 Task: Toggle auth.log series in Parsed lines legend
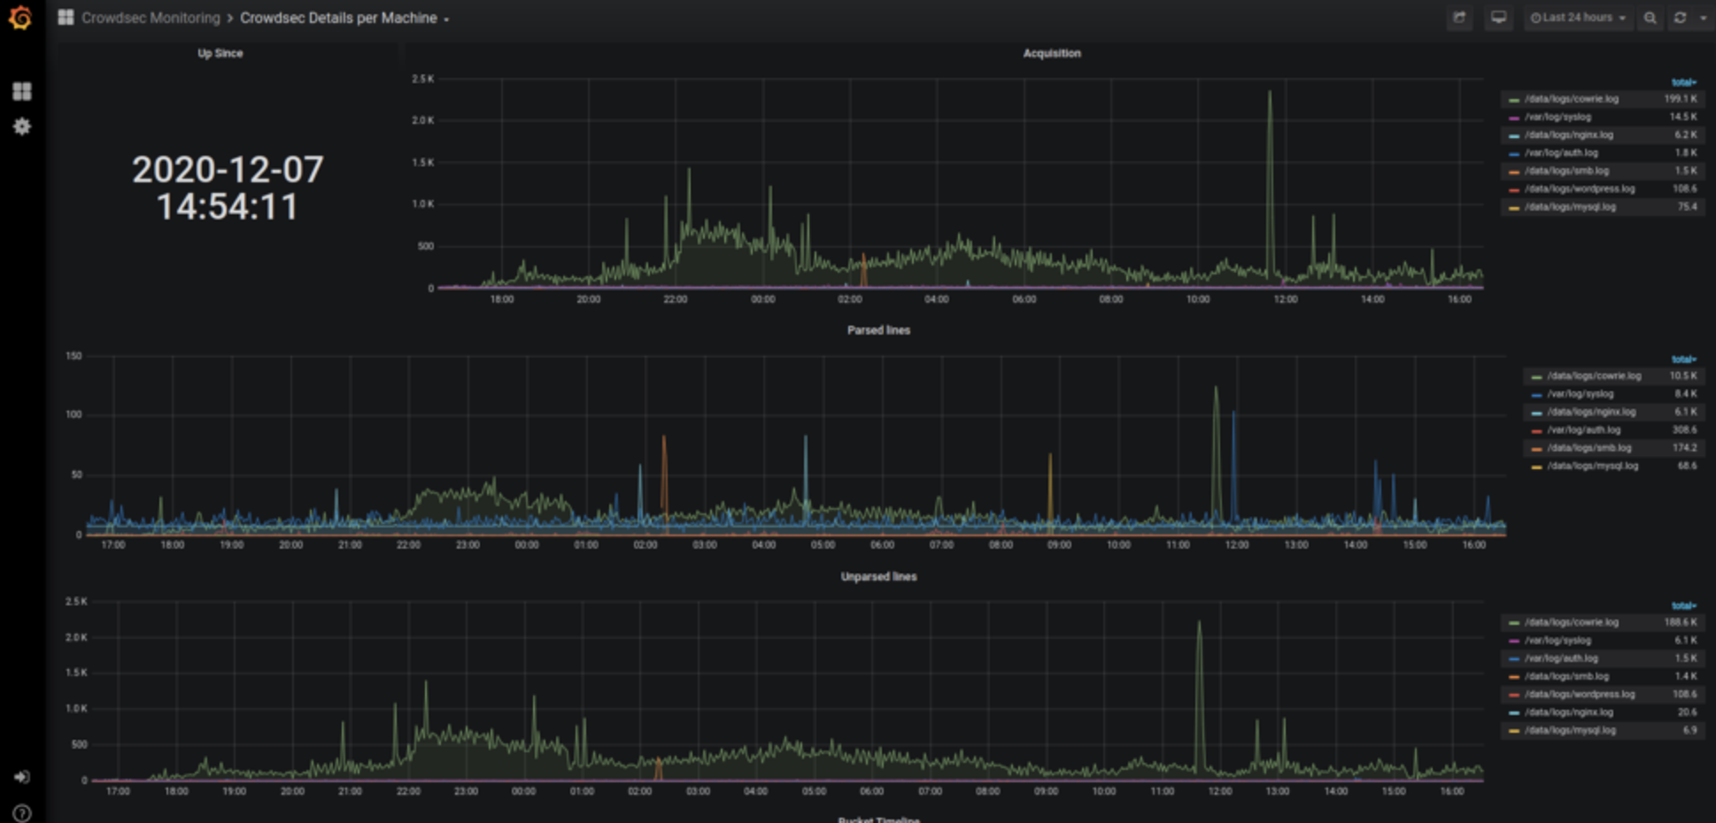1584,430
